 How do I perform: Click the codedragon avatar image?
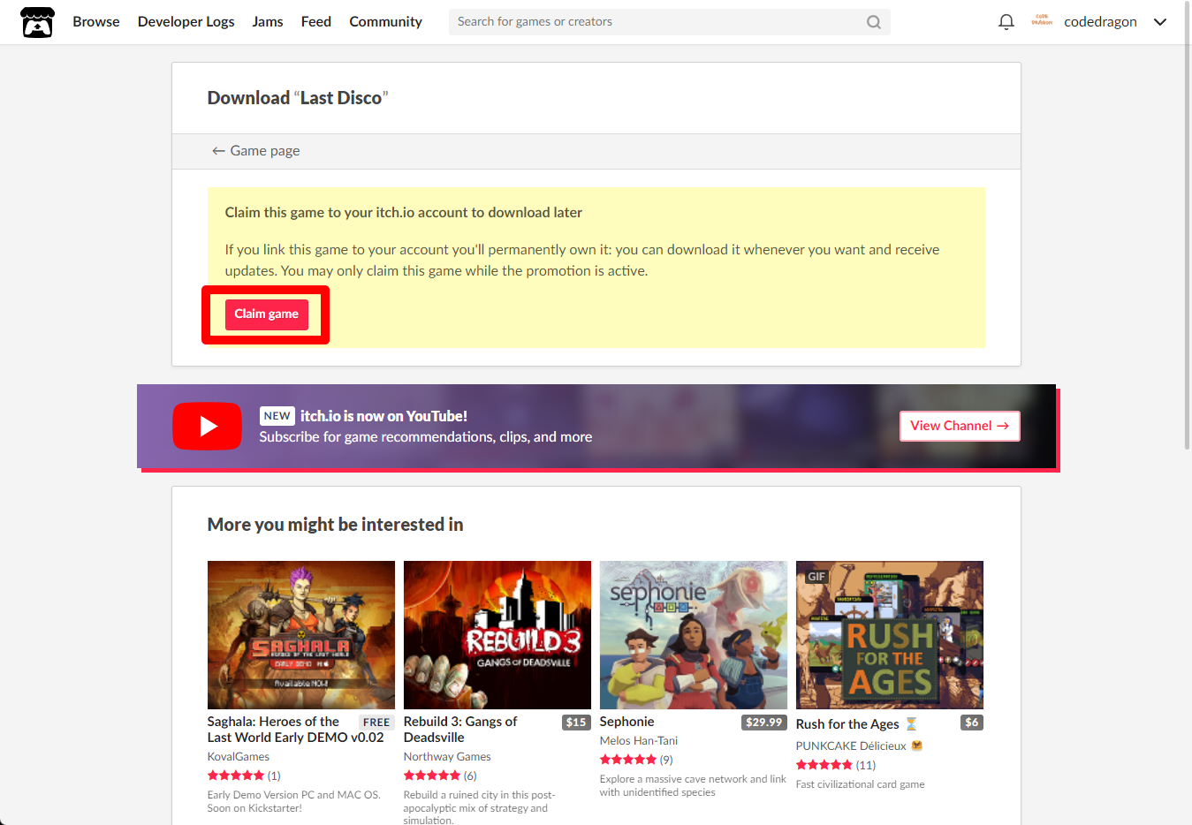click(1042, 21)
